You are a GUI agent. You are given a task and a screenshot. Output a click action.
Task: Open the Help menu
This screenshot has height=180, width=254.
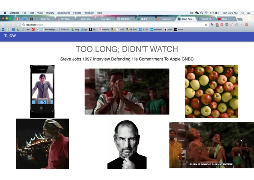(x=99, y=13)
